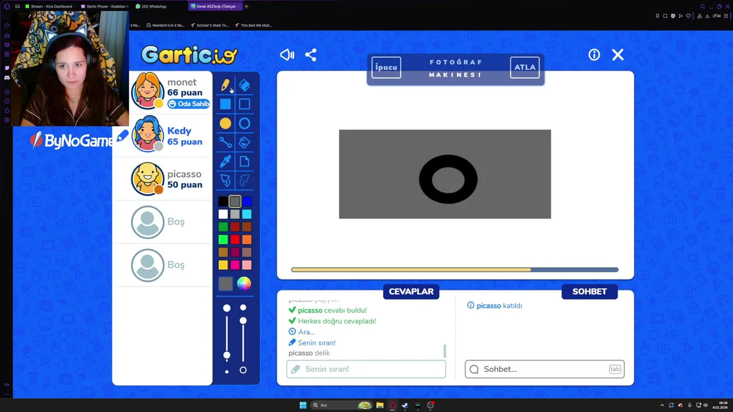Open Resident Evil 4 bookmark
Screen dimensions: 733x412
click(x=165, y=25)
